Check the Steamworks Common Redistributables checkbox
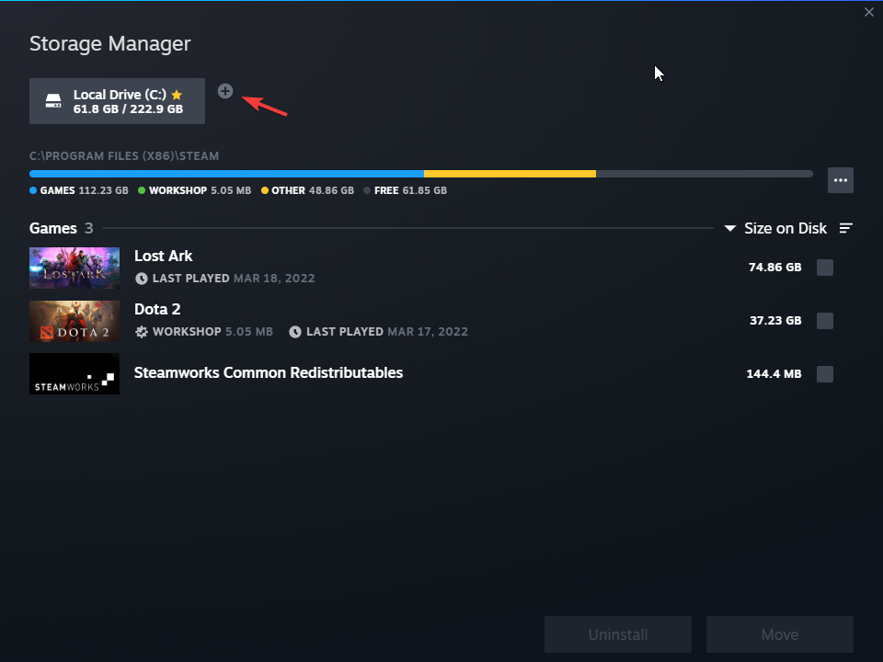The height and width of the screenshot is (662, 883). coord(825,374)
